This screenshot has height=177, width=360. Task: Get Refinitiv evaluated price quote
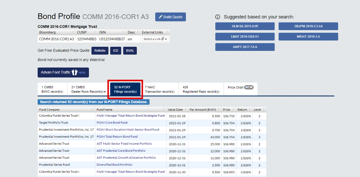(x=100, y=51)
